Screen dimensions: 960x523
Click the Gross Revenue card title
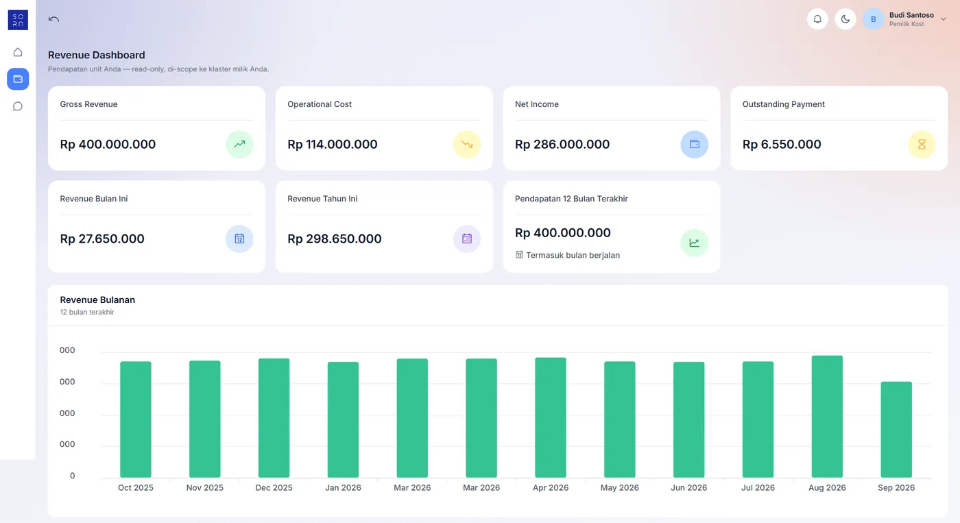point(89,104)
